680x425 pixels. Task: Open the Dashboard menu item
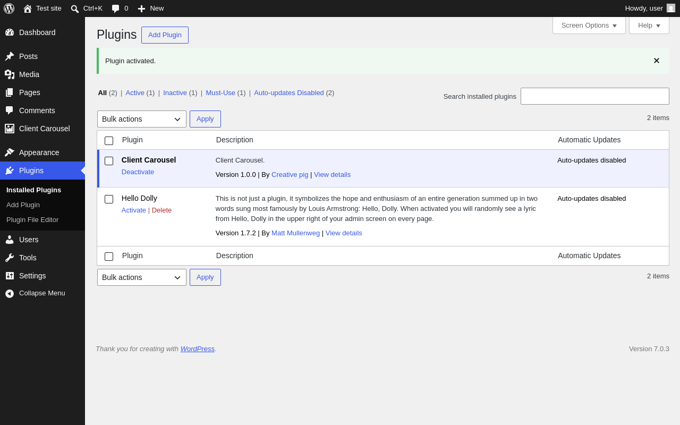point(42,32)
